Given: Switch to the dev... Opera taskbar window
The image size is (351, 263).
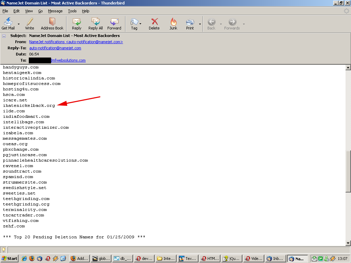Looking at the screenshot, I should (144, 259).
